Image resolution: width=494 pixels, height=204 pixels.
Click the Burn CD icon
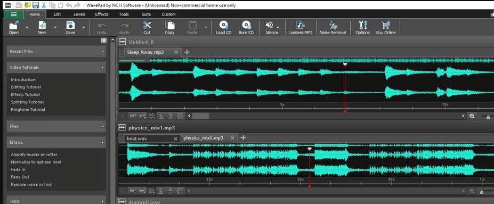click(x=246, y=25)
